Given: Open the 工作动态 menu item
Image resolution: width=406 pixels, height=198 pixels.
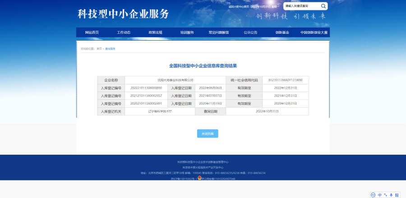Looking at the screenshot, I should coord(124,32).
